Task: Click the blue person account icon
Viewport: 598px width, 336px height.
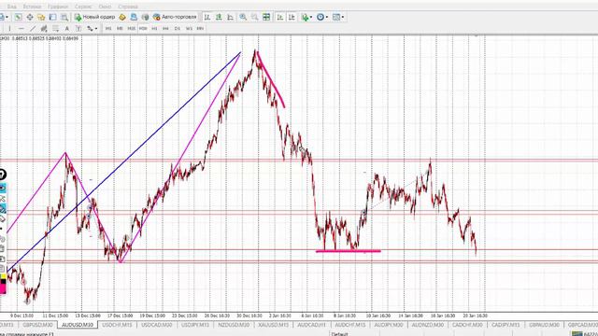Action: click(x=134, y=17)
